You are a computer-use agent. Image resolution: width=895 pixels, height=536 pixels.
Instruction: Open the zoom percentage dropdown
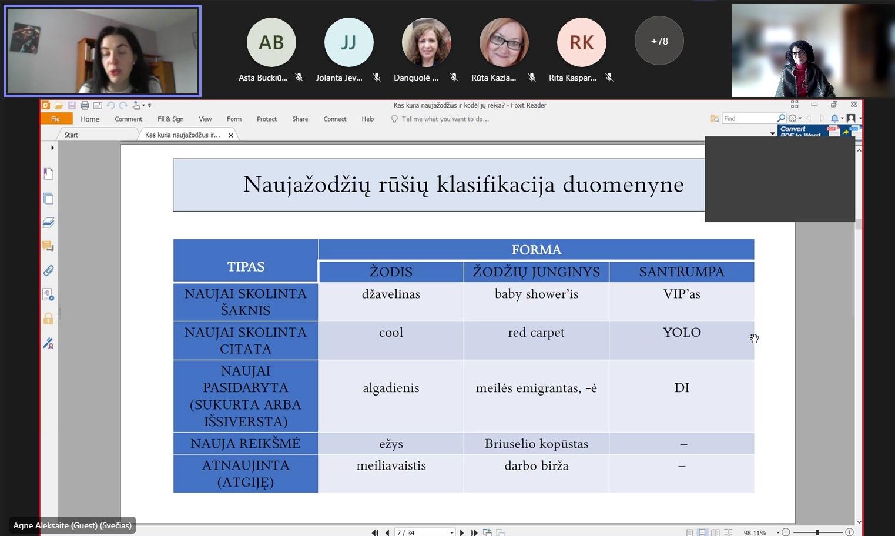point(778,532)
